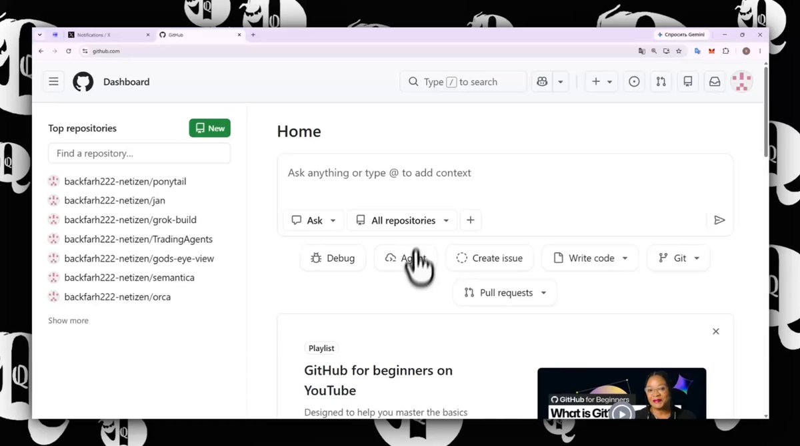Select the GitHub browser tab
The image size is (800, 446).
point(200,35)
